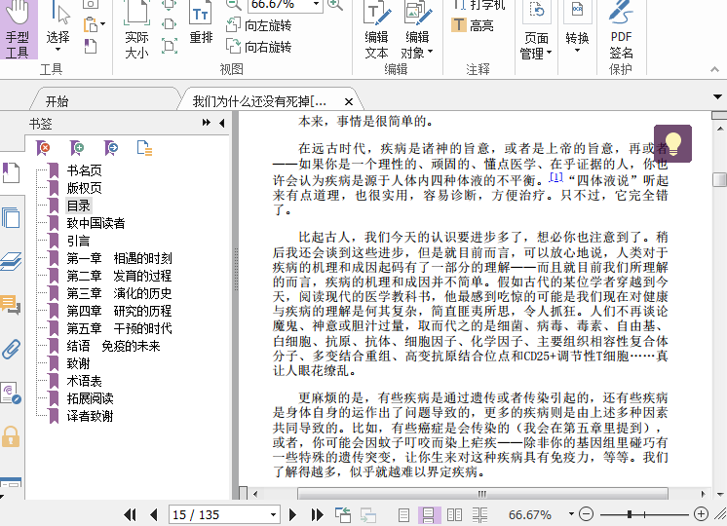Open bookmark 致中国读者
The width and height of the screenshot is (727, 526).
click(x=96, y=223)
